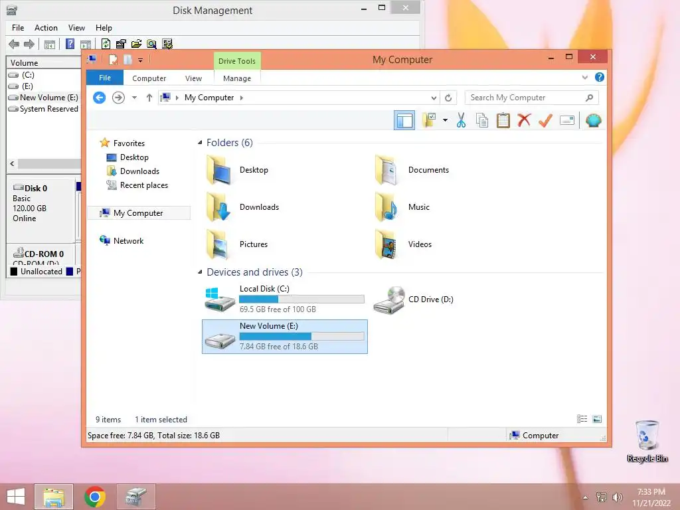The height and width of the screenshot is (510, 680).
Task: Switch to details view icon in status bar
Action: coord(582,419)
